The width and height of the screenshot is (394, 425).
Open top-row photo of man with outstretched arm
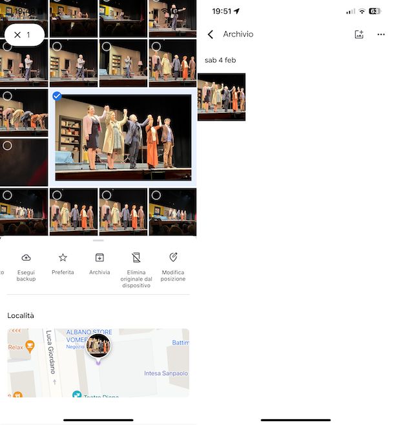click(172, 19)
